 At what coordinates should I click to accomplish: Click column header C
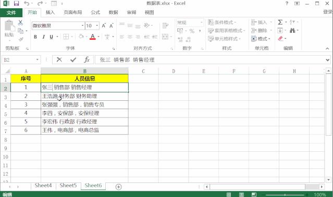pos(143,71)
